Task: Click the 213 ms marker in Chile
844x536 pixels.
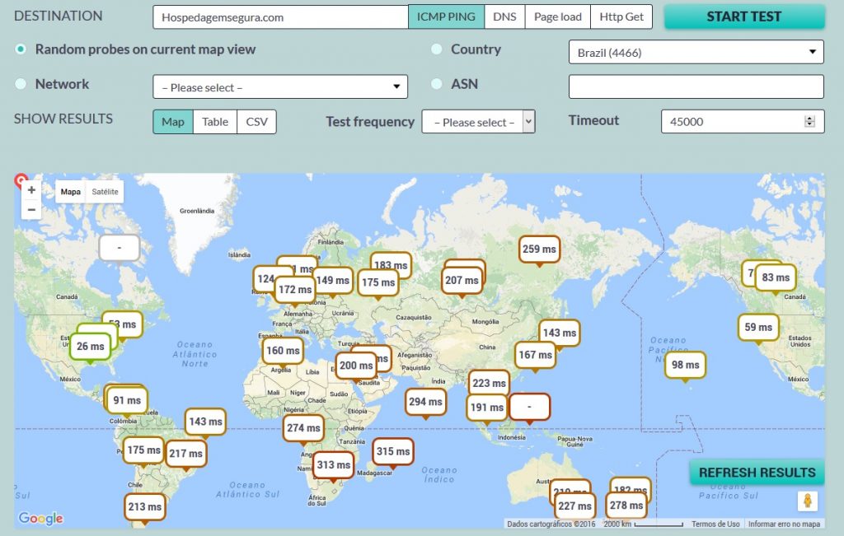Action: [144, 506]
